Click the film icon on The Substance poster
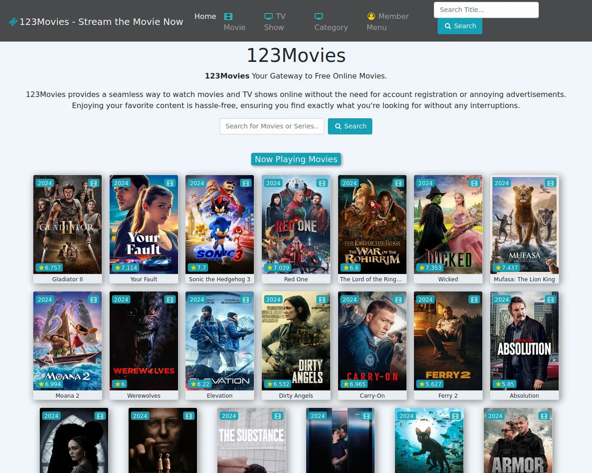The height and width of the screenshot is (473, 592). point(278,416)
